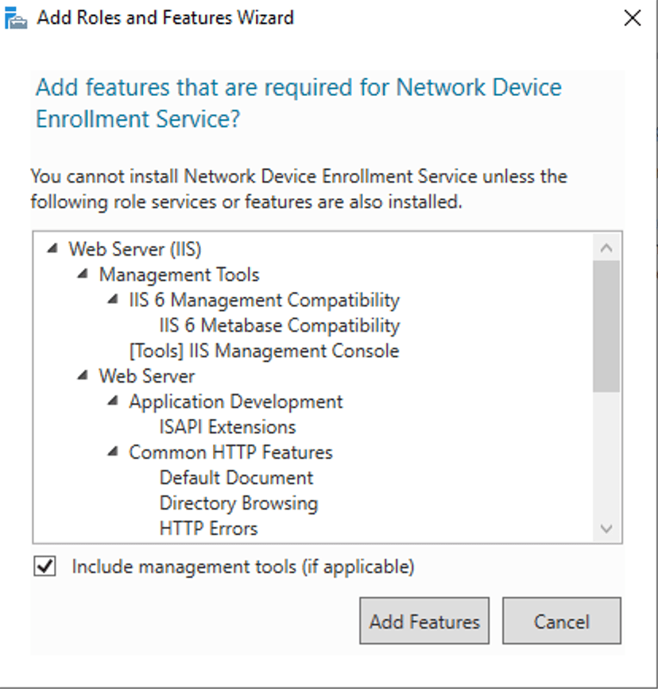Click the Add Features button
Viewport: 658px width, 689px height.
point(424,622)
